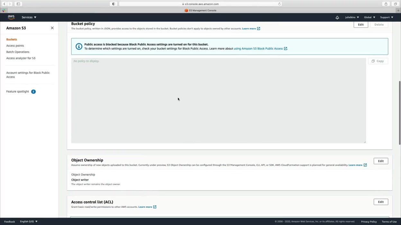401x225 pixels.
Task: Open using Amazon S3 Block Public Access link
Action: 260,49
